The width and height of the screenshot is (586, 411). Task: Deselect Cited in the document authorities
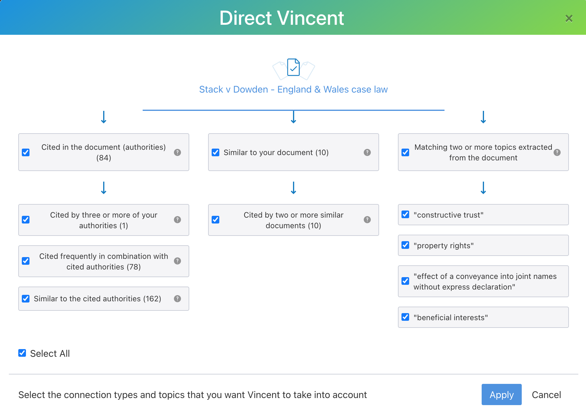26,152
